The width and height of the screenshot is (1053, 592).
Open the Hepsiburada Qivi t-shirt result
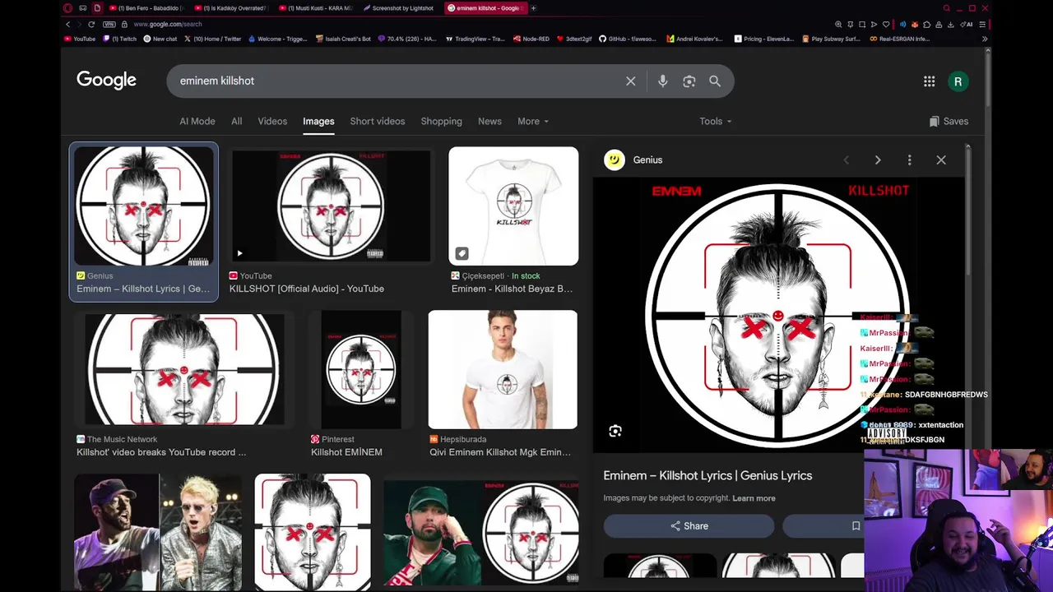503,384
